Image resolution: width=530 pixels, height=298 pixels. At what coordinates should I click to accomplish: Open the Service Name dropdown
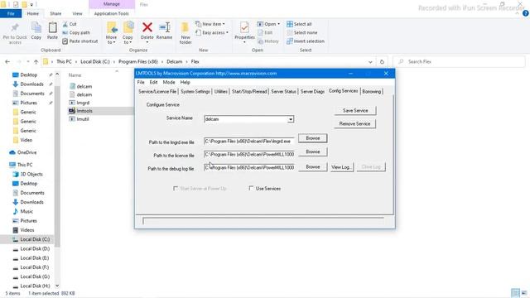point(291,119)
